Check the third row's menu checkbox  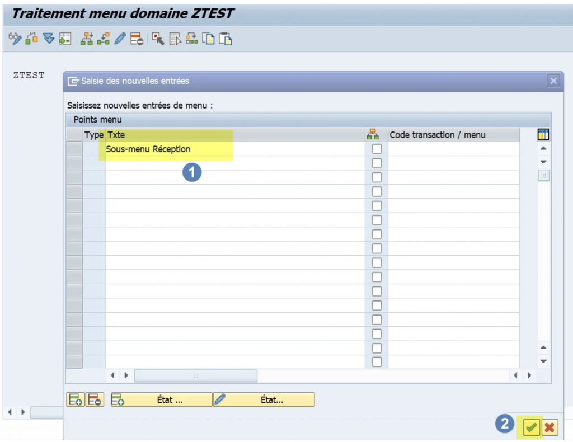click(x=377, y=177)
